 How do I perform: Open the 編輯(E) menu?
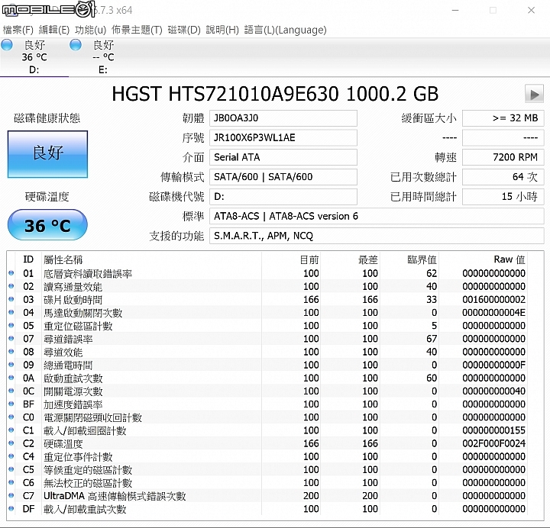[x=54, y=30]
